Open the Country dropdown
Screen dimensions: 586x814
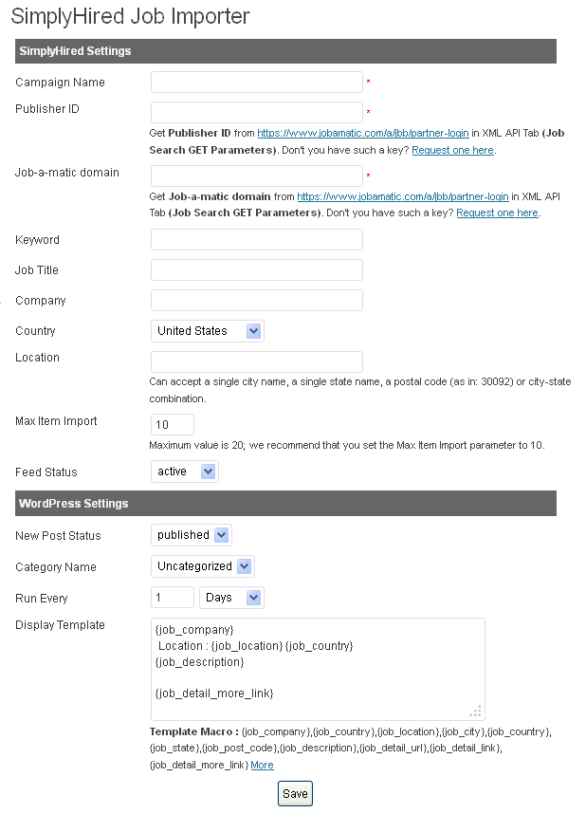208,331
